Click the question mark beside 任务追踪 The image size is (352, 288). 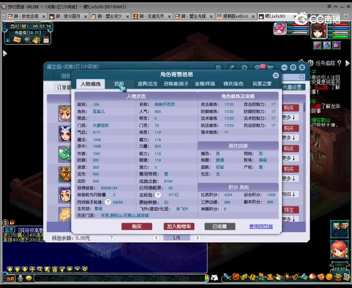[339, 63]
